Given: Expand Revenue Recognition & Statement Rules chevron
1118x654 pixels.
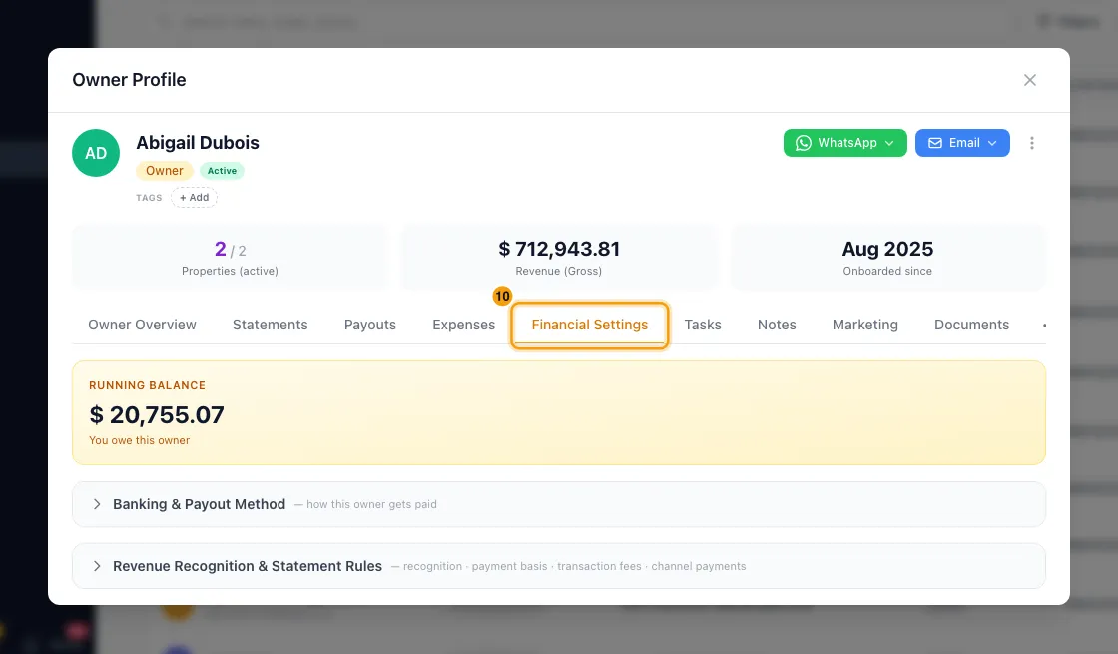Looking at the screenshot, I should (x=97, y=566).
